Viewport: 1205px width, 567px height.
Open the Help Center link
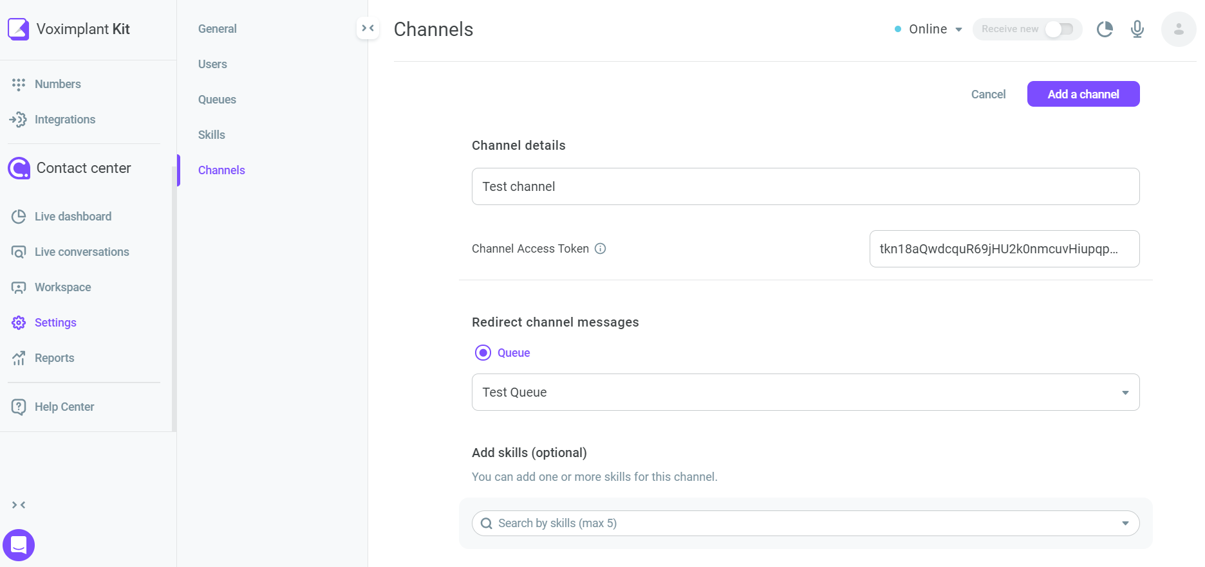(64, 407)
